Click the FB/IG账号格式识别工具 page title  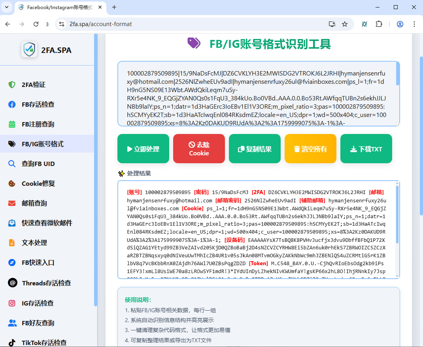(270, 44)
